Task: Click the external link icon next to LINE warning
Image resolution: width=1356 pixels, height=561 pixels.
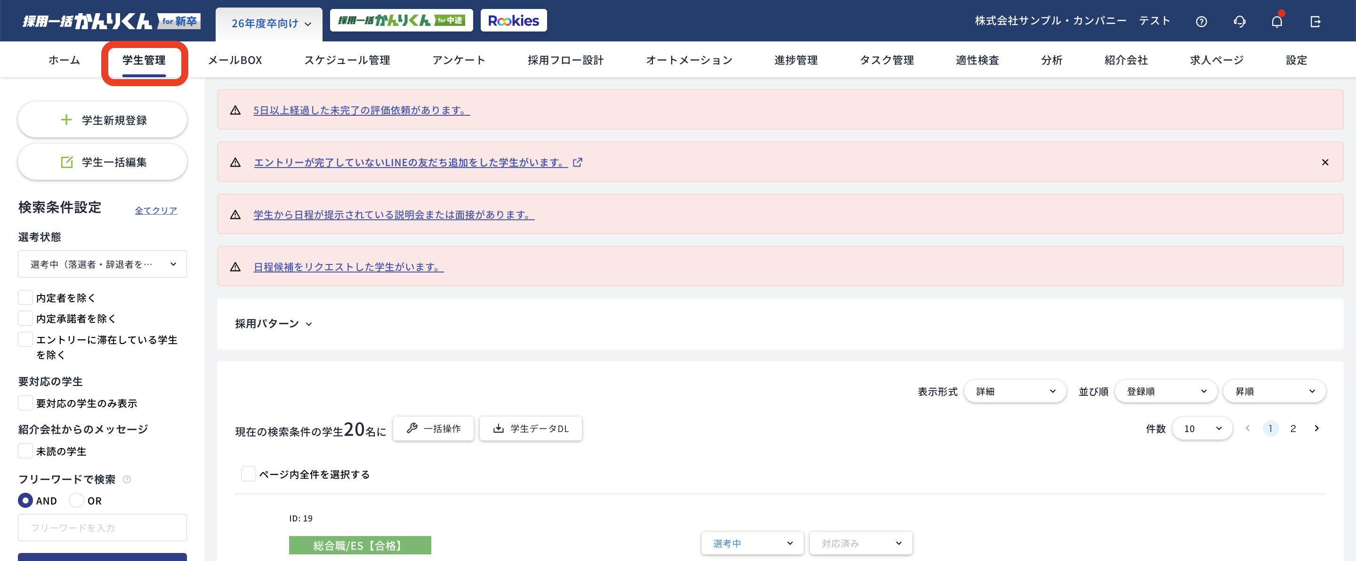Action: (577, 163)
